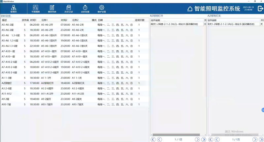Open the 管理员 administrator panel
The image size is (264, 142).
[x=13, y=9]
